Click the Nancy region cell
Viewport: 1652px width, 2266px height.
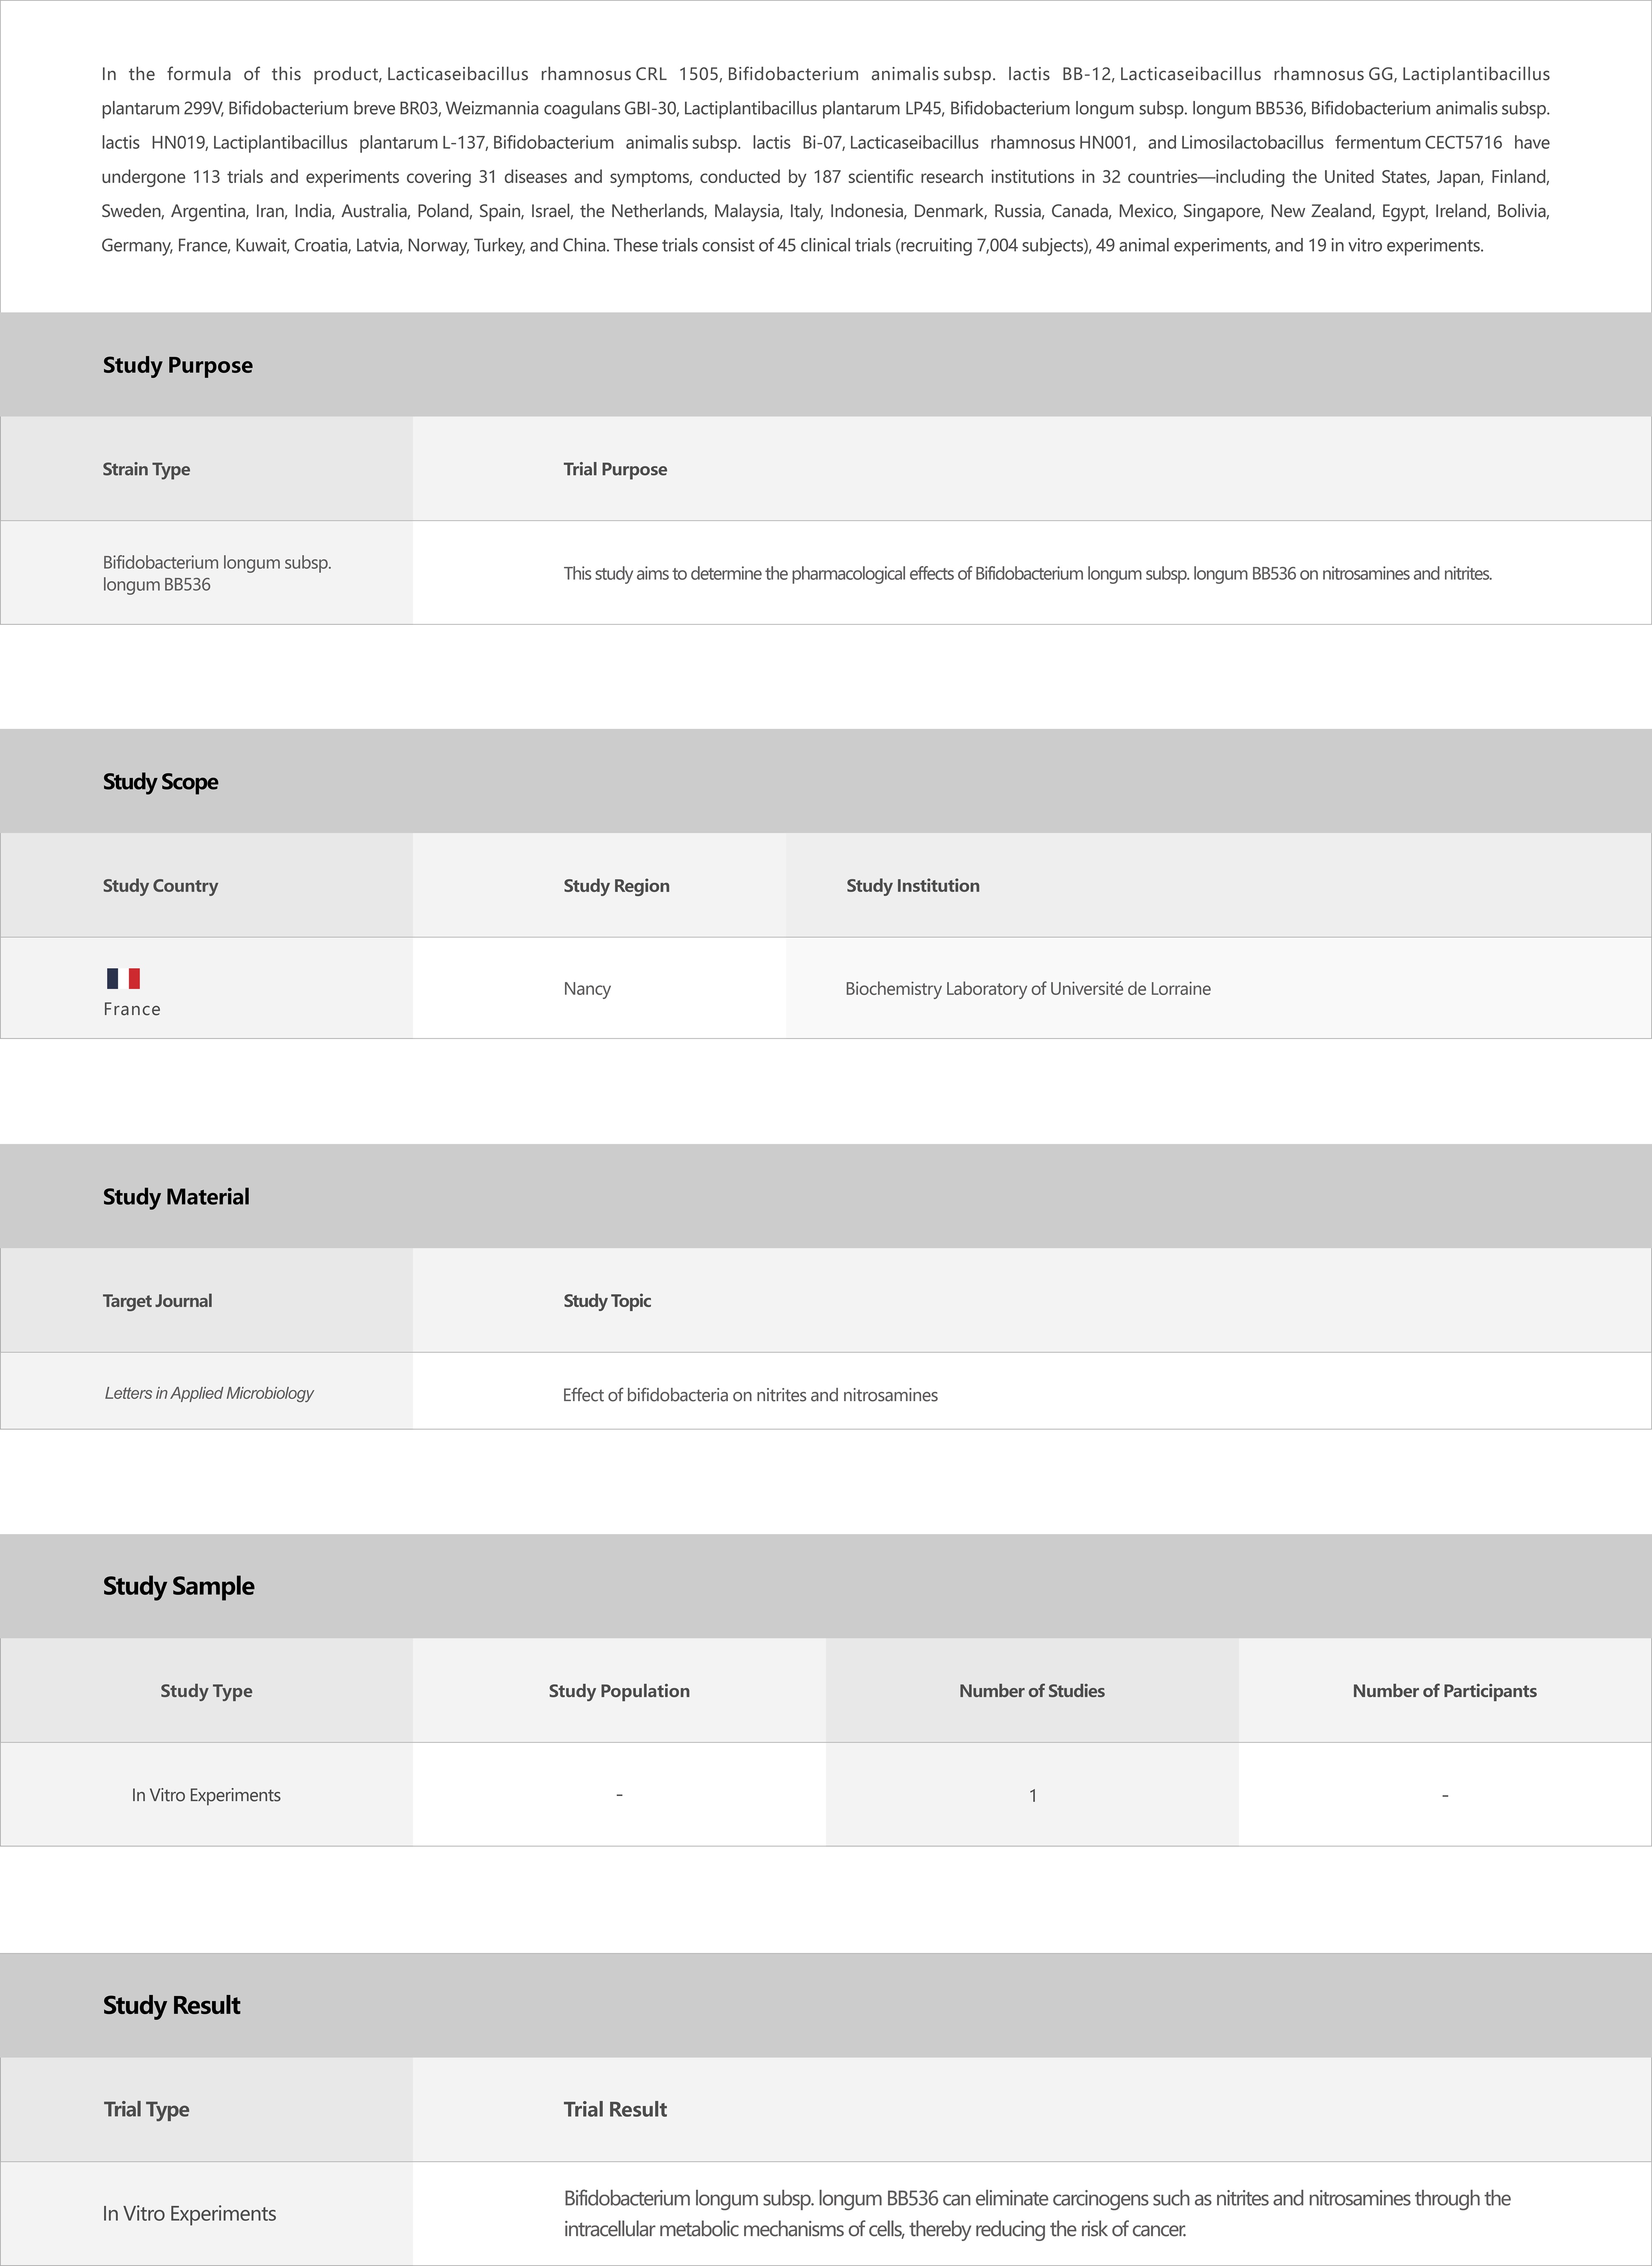tap(587, 988)
